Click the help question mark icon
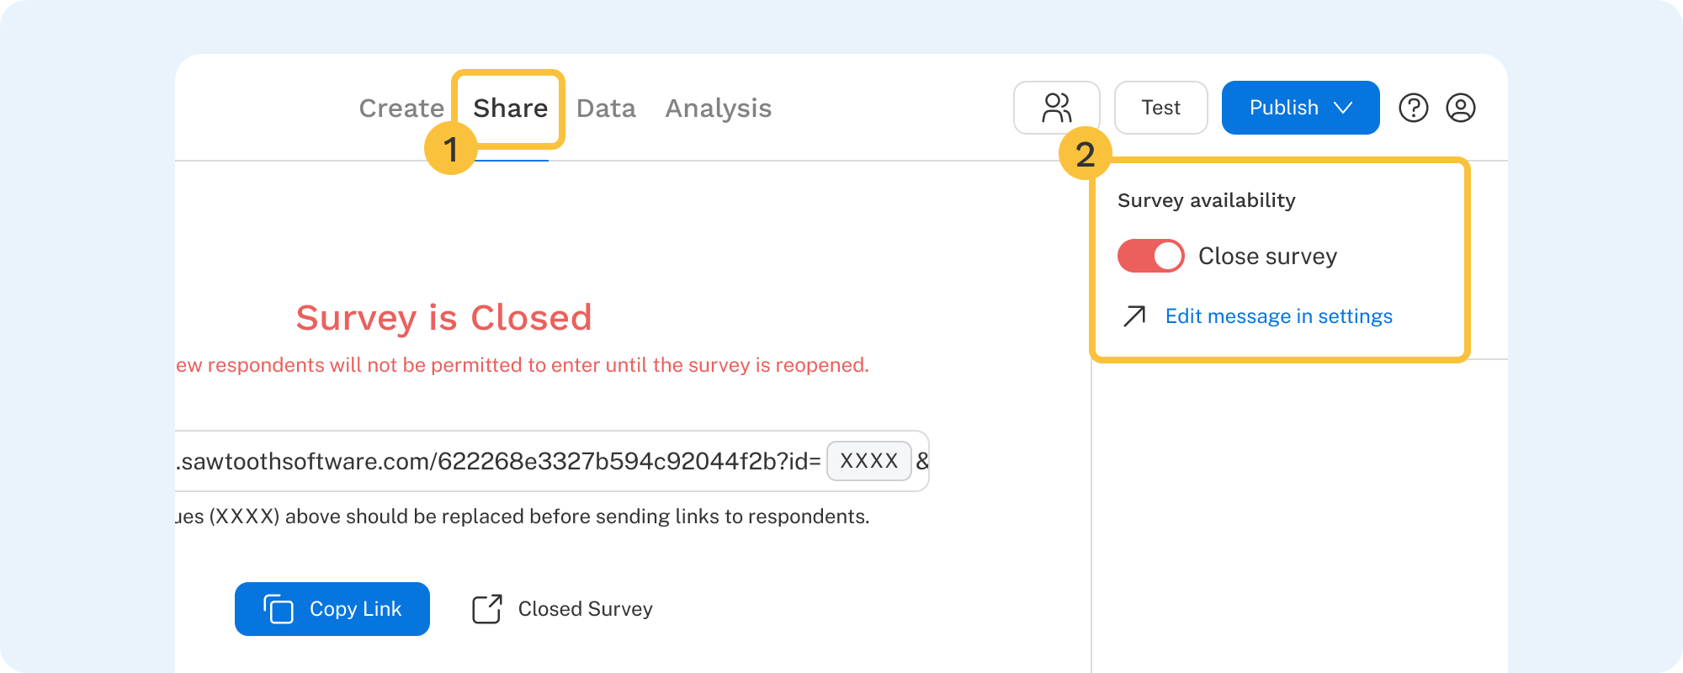 click(1414, 108)
